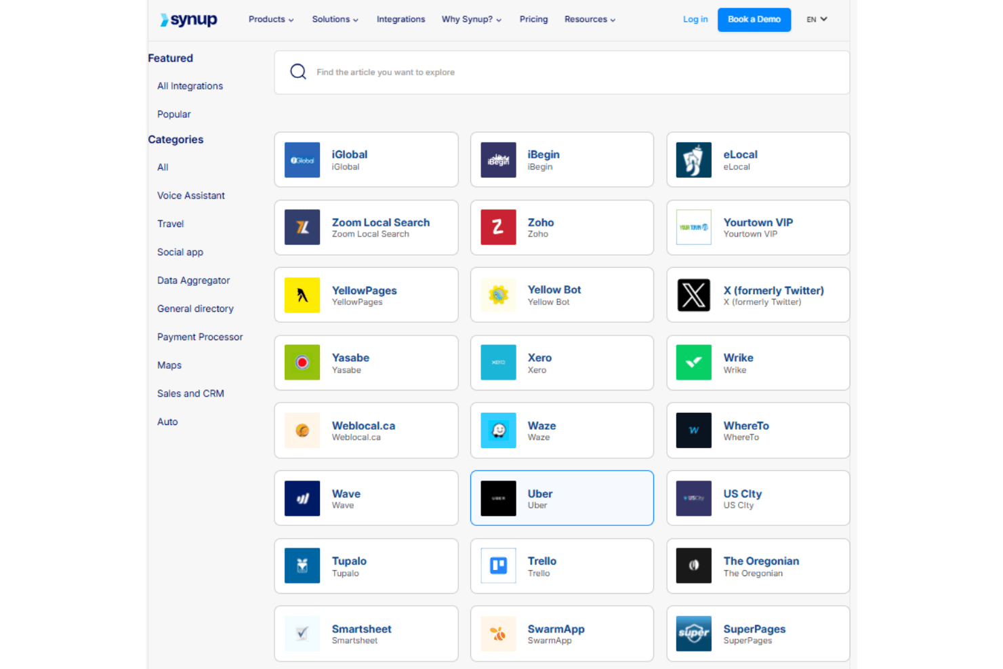Open the EN language selector

pos(817,20)
